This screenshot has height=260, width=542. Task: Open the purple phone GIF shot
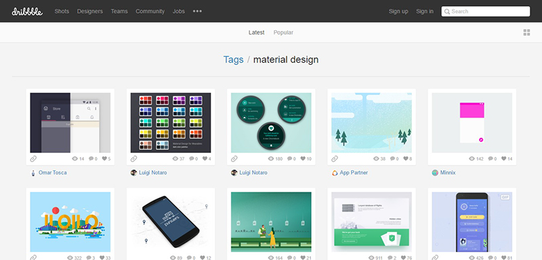[x=472, y=222]
